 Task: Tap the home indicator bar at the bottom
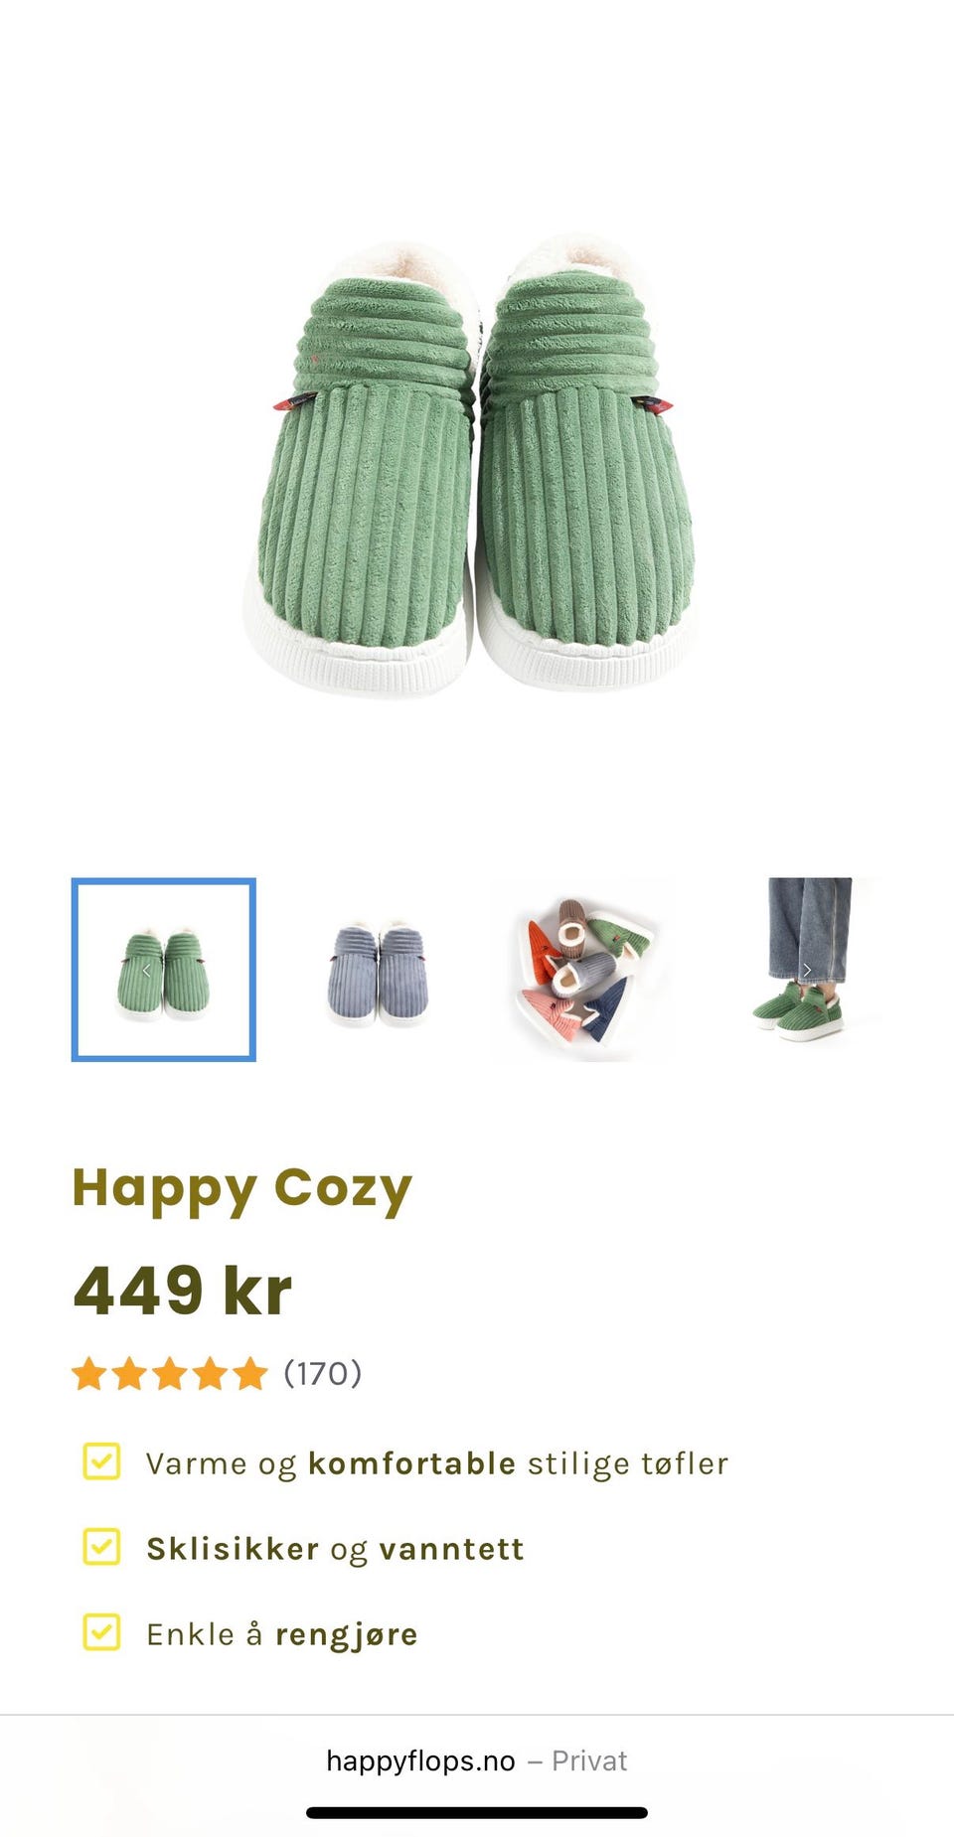pos(477,1813)
